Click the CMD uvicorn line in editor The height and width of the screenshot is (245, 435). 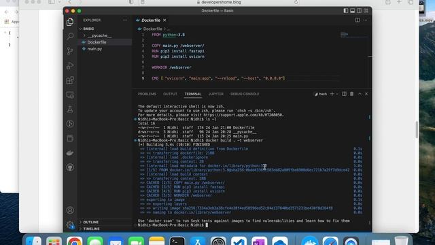[x=218, y=78]
